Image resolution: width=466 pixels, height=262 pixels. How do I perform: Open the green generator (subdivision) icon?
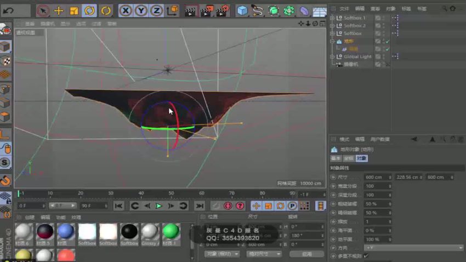[273, 11]
